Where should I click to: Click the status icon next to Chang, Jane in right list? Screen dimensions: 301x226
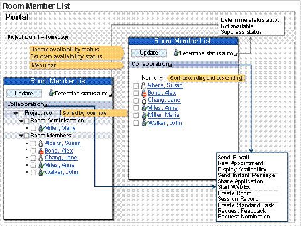144,100
